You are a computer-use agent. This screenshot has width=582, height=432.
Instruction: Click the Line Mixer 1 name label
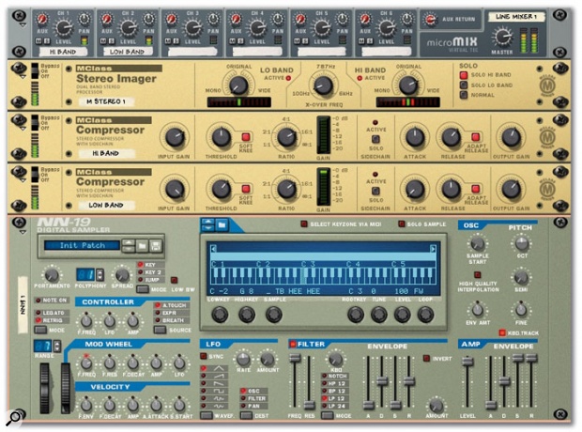pyautogui.click(x=516, y=17)
